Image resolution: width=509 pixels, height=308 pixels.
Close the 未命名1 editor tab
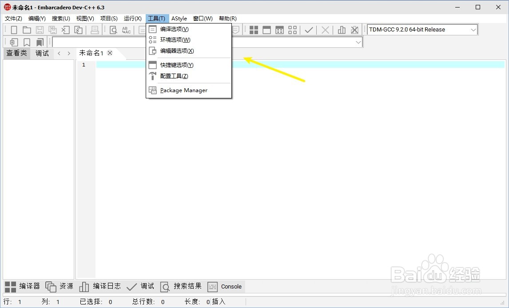(x=110, y=53)
